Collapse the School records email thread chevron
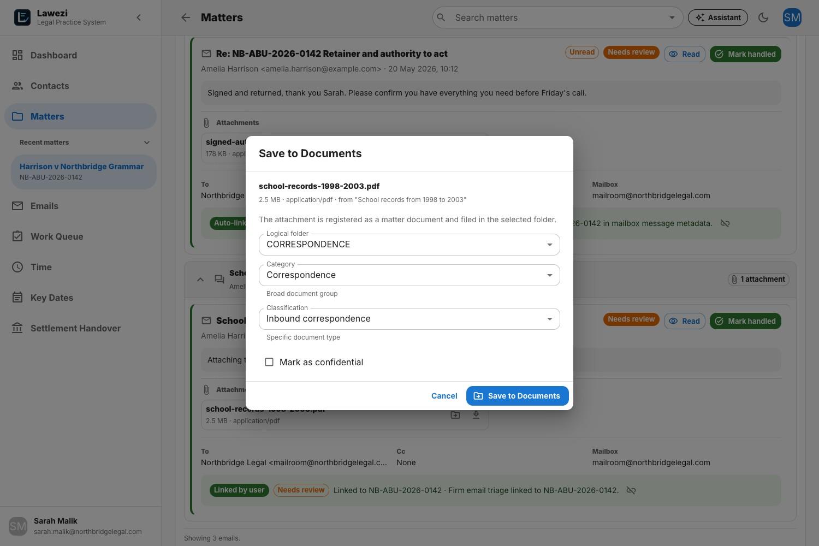 pos(200,280)
